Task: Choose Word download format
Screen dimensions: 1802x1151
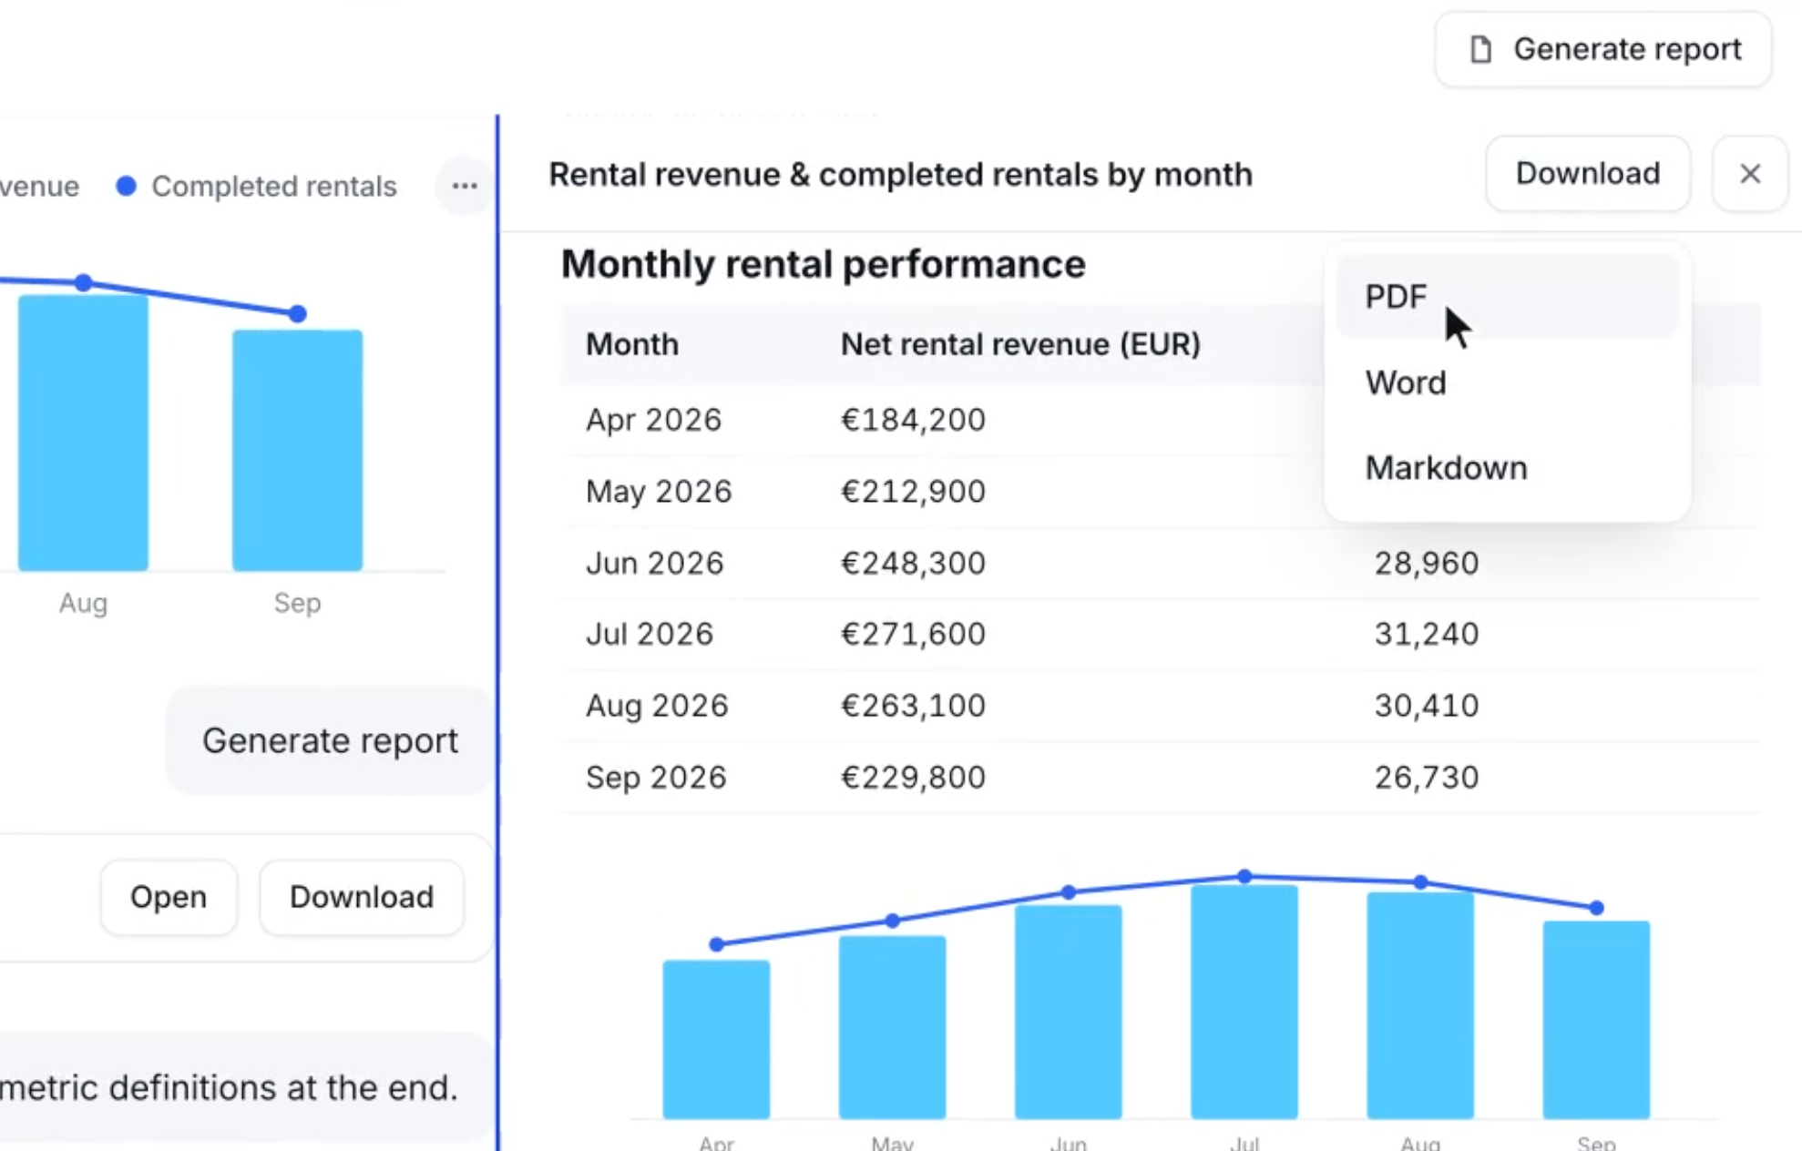Action: 1507,382
